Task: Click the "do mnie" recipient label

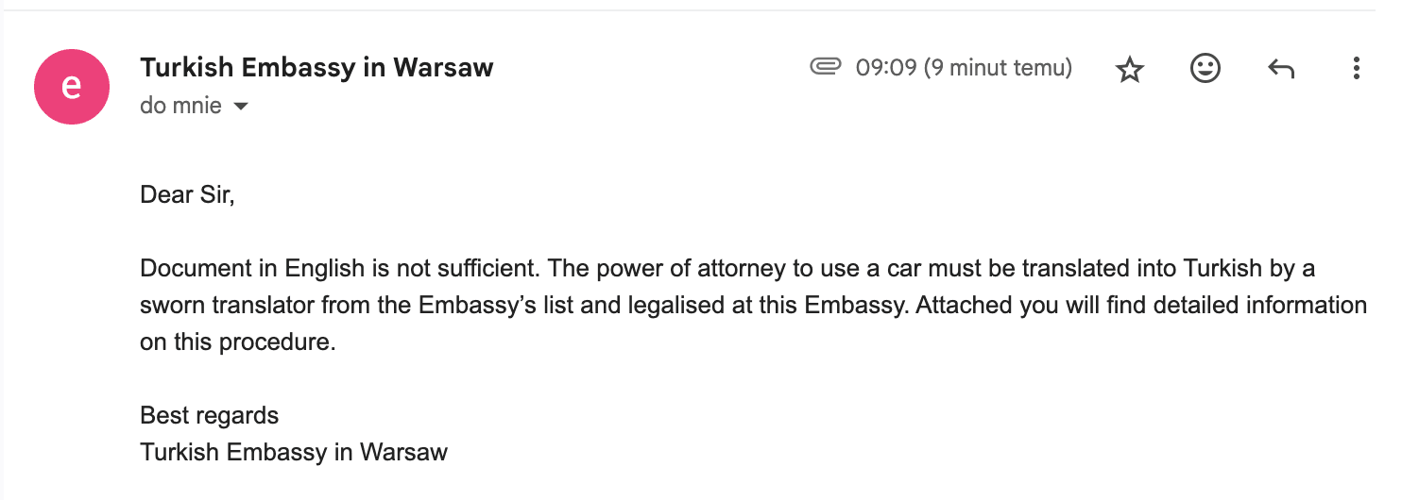Action: (180, 106)
